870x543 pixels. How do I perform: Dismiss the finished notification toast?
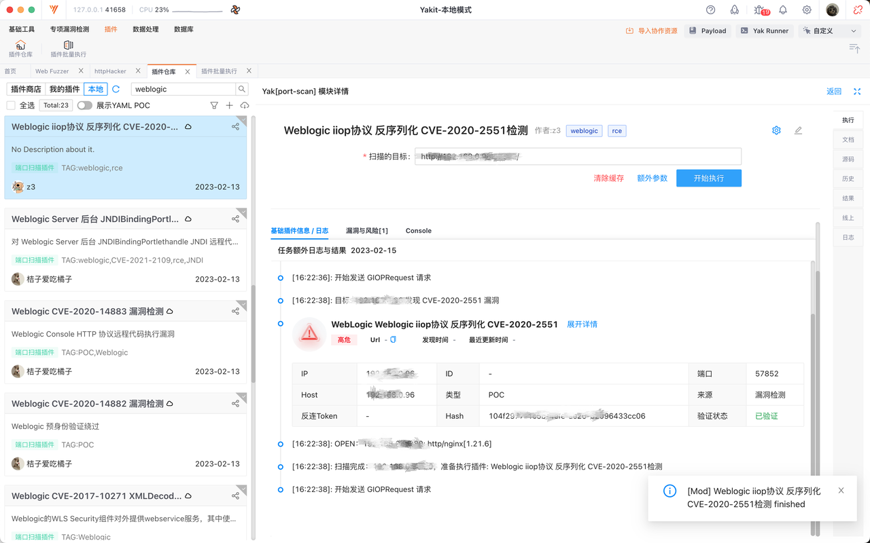click(841, 491)
